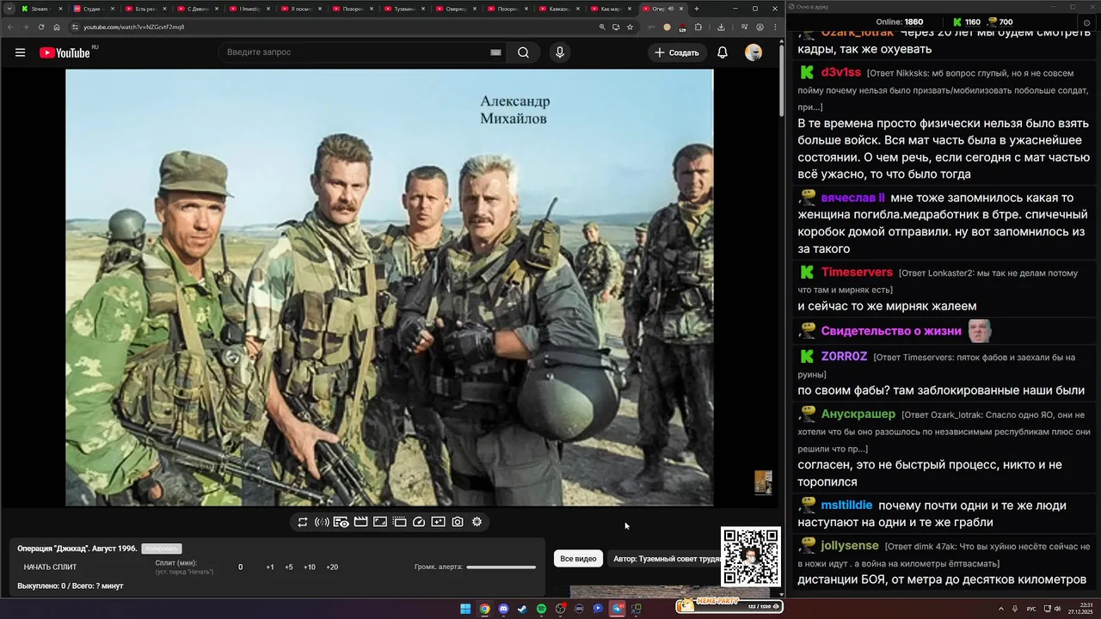
Task: Click the 'РУС' language indicator in tray
Action: click(1031, 609)
